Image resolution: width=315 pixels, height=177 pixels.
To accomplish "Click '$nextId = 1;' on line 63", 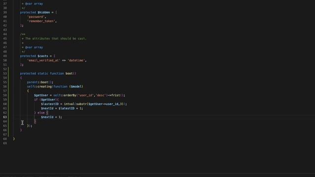I will click(x=52, y=117).
